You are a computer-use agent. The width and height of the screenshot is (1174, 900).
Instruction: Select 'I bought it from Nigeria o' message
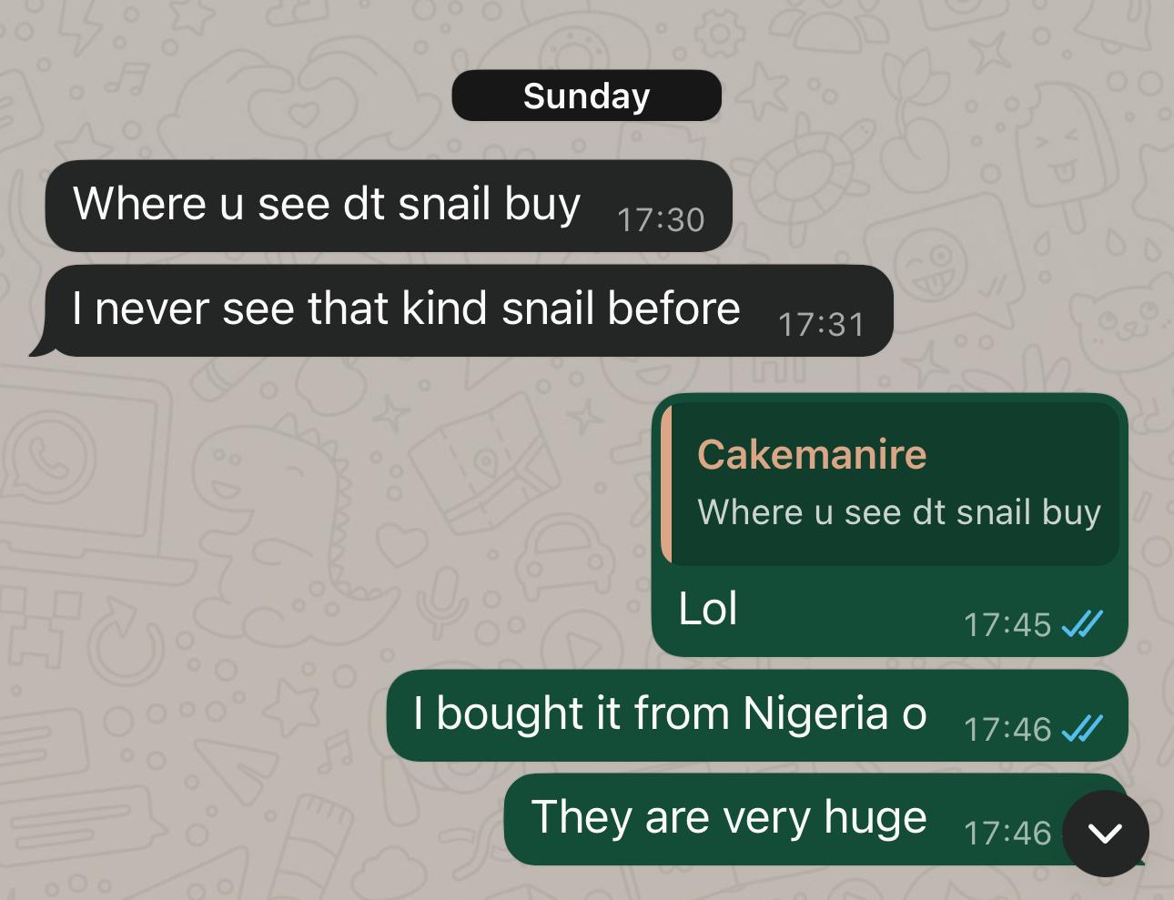757,715
